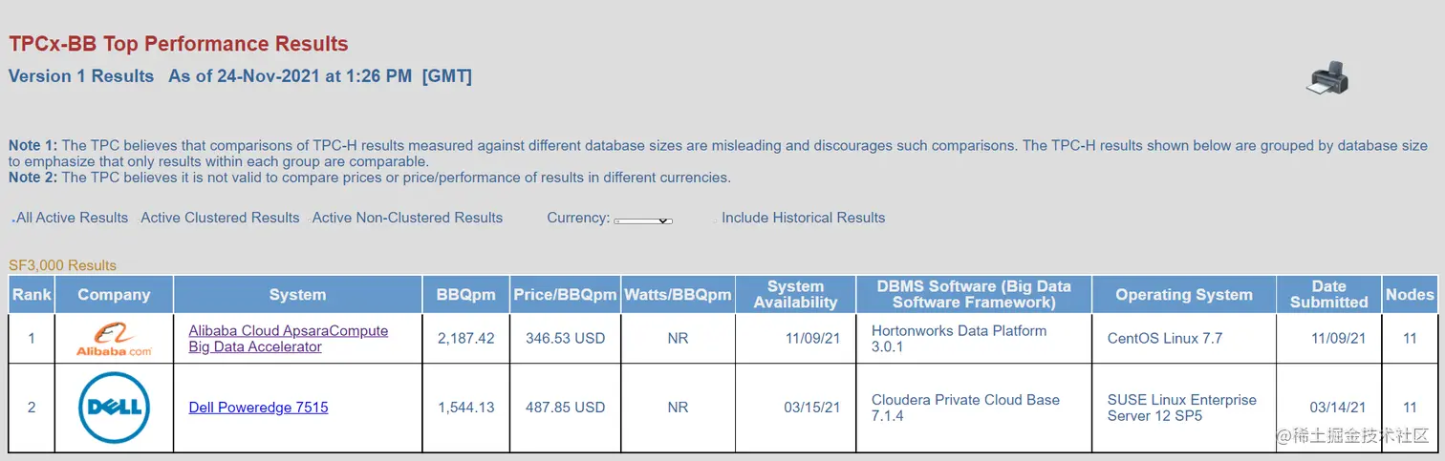Click the Dell company logo

click(x=114, y=408)
